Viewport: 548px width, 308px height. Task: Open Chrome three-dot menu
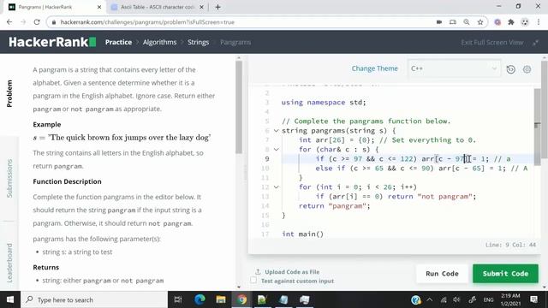click(x=539, y=22)
